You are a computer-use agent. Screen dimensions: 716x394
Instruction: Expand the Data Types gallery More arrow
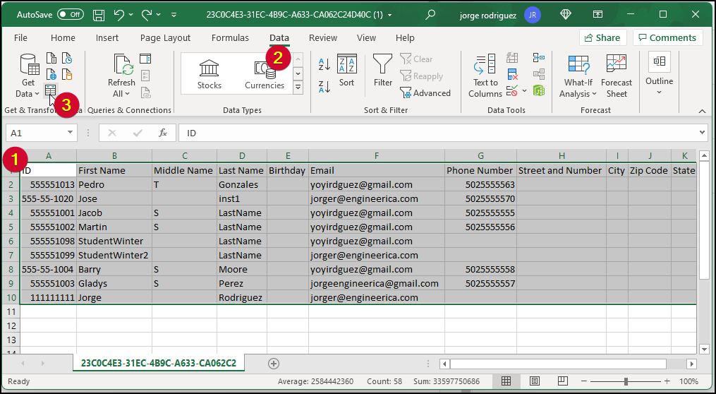pos(298,87)
